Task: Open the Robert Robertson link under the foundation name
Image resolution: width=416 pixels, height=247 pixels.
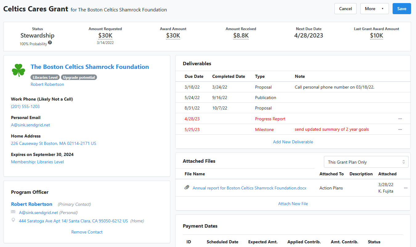Action: click(47, 84)
